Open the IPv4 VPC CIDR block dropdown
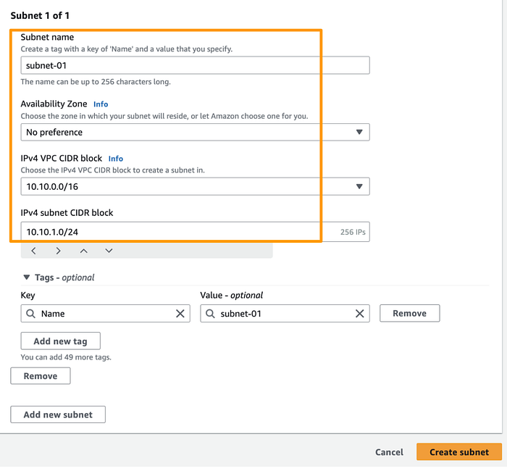Image resolution: width=507 pixels, height=471 pixels. (195, 186)
